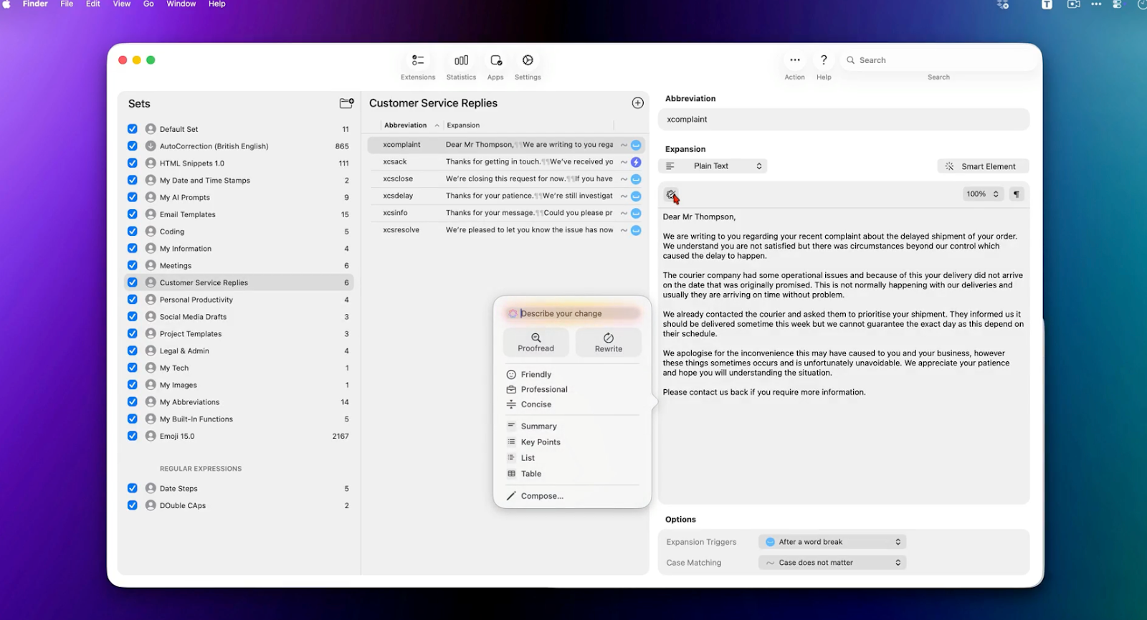This screenshot has width=1147, height=620.
Task: Click the text format icon beside Plain Text
Action: coord(670,166)
